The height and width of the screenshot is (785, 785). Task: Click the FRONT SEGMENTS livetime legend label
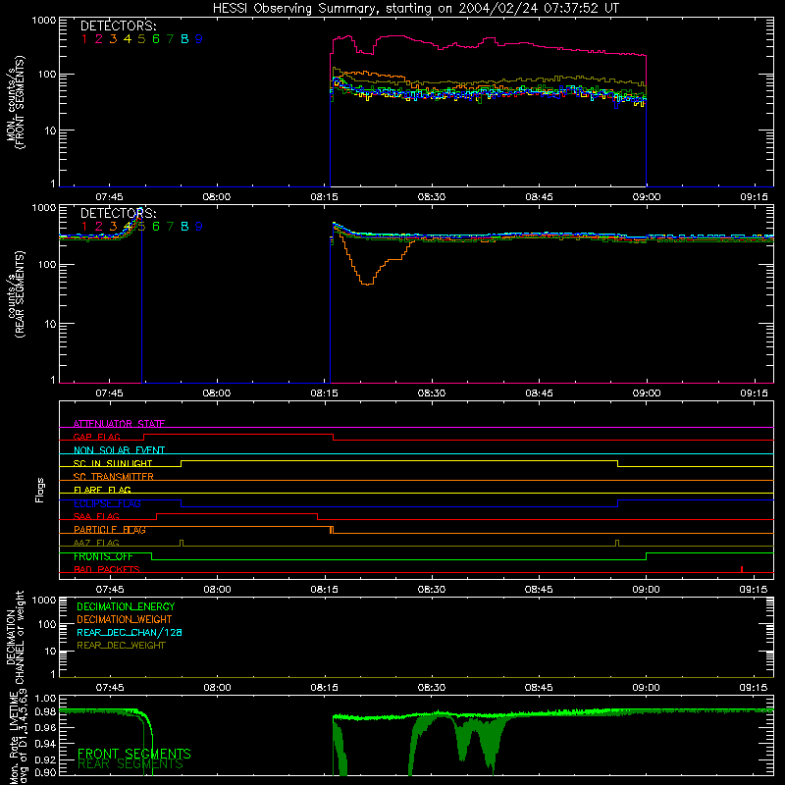pyautogui.click(x=134, y=754)
